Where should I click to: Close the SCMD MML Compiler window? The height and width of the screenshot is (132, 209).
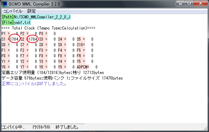click(200, 3)
